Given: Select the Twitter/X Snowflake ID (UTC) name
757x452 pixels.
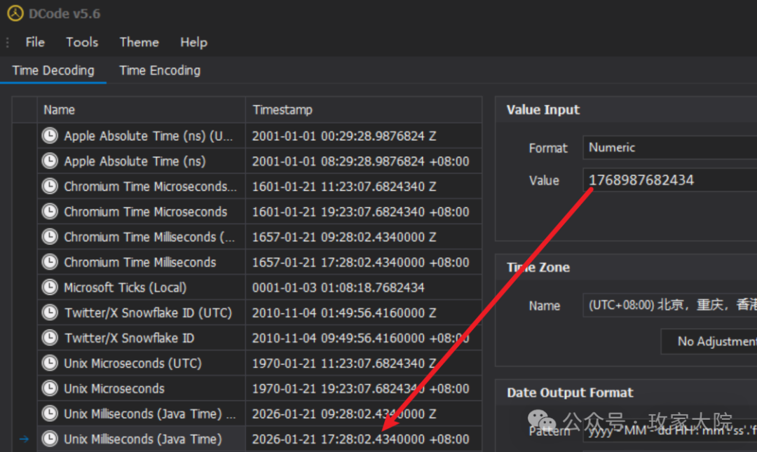Looking at the screenshot, I should (148, 313).
